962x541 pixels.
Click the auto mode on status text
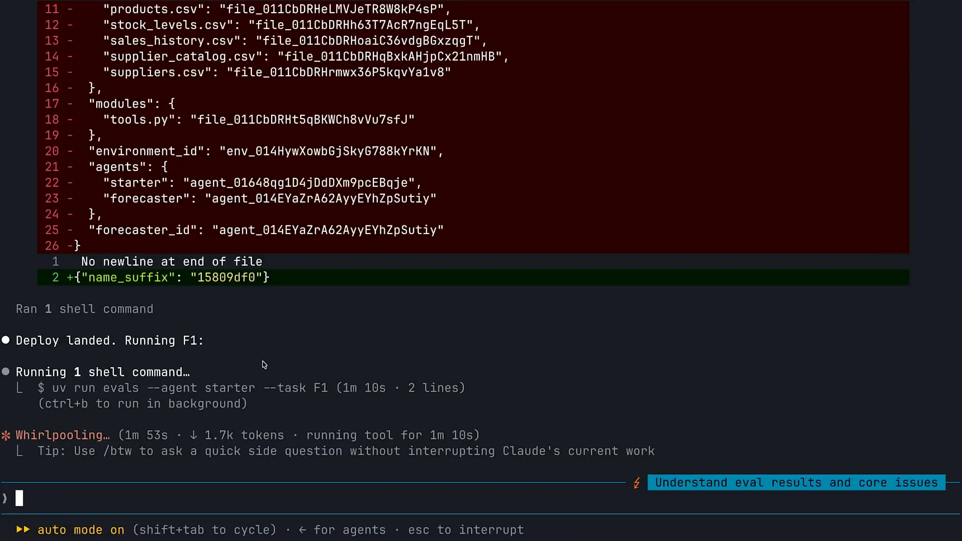pos(81,529)
